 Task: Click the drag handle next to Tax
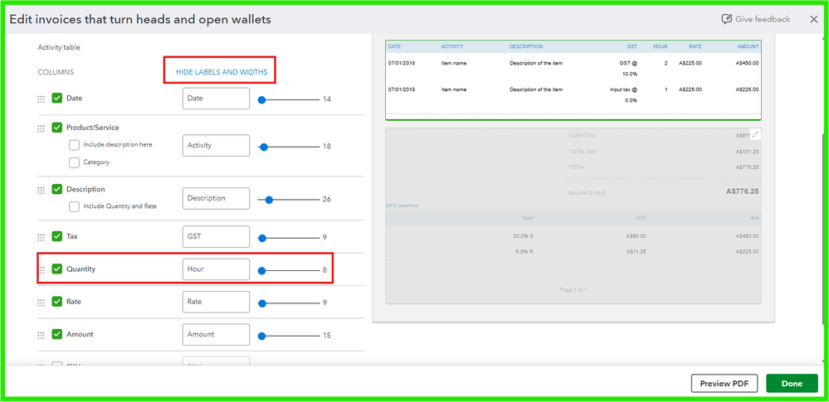point(41,237)
